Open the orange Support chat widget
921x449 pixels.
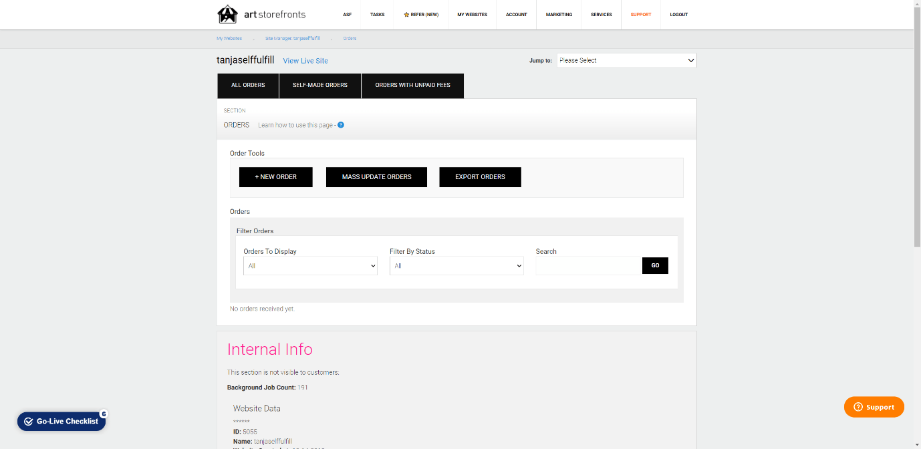[874, 407]
